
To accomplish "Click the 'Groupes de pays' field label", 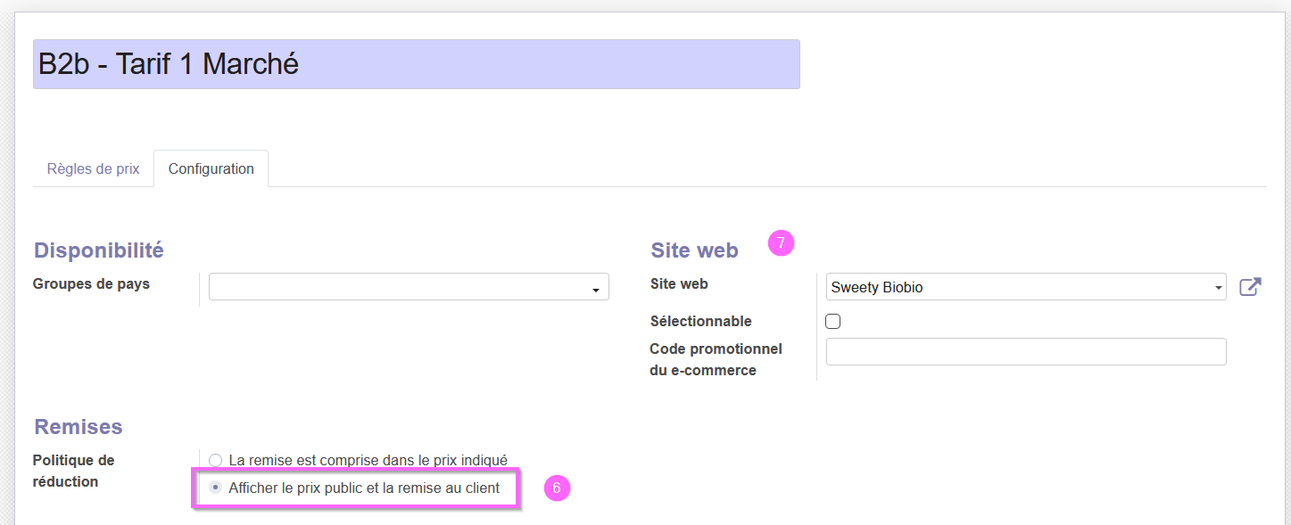I will (91, 283).
